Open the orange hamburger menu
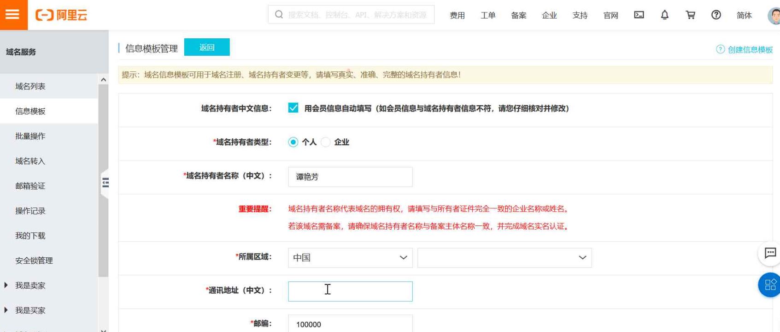The height and width of the screenshot is (332, 780). point(13,15)
